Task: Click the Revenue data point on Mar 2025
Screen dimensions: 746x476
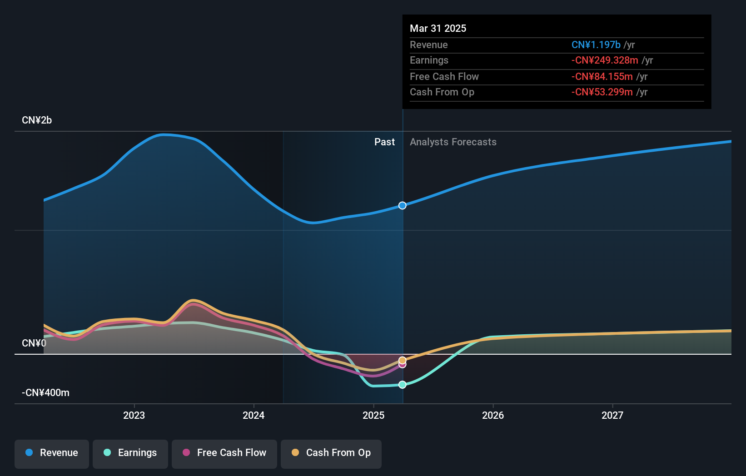Action: pyautogui.click(x=403, y=206)
